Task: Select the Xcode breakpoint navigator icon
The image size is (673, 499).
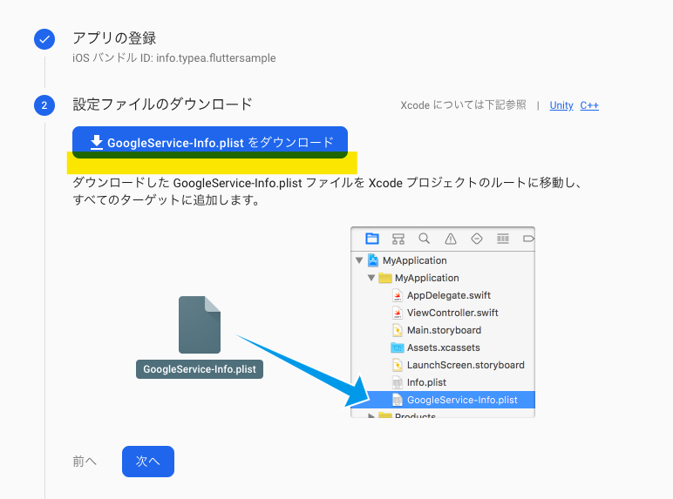Action: 528,239
